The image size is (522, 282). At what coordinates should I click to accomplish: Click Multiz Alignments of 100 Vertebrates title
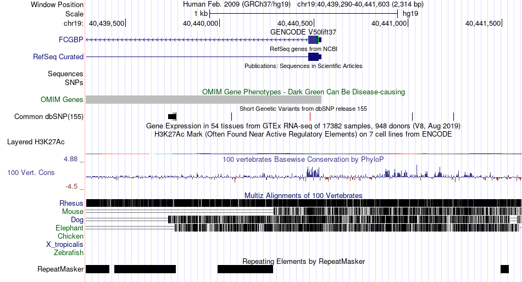(x=303, y=195)
